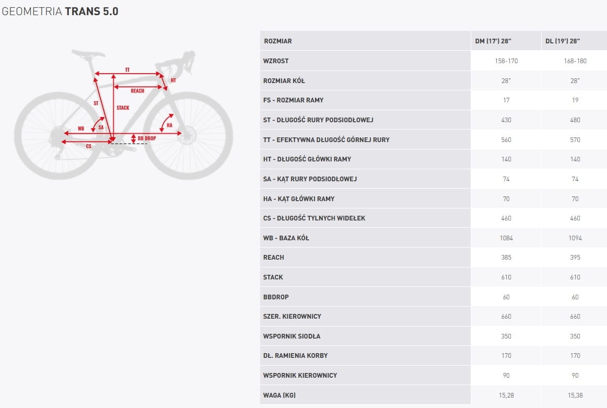
Task: Click the ROZMIAR header cell
Action: click(x=278, y=41)
